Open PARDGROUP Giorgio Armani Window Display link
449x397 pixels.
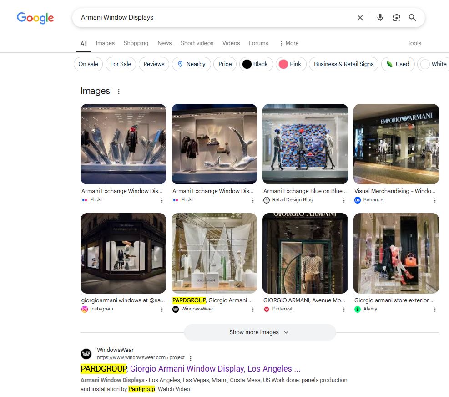pyautogui.click(x=191, y=369)
